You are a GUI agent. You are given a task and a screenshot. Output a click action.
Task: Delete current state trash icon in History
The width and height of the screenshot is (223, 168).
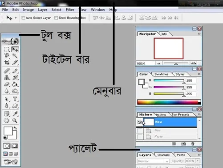[193, 144]
